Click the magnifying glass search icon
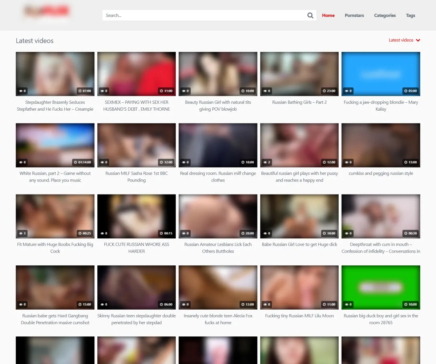Screen dimensions: 436x364 click(x=310, y=15)
